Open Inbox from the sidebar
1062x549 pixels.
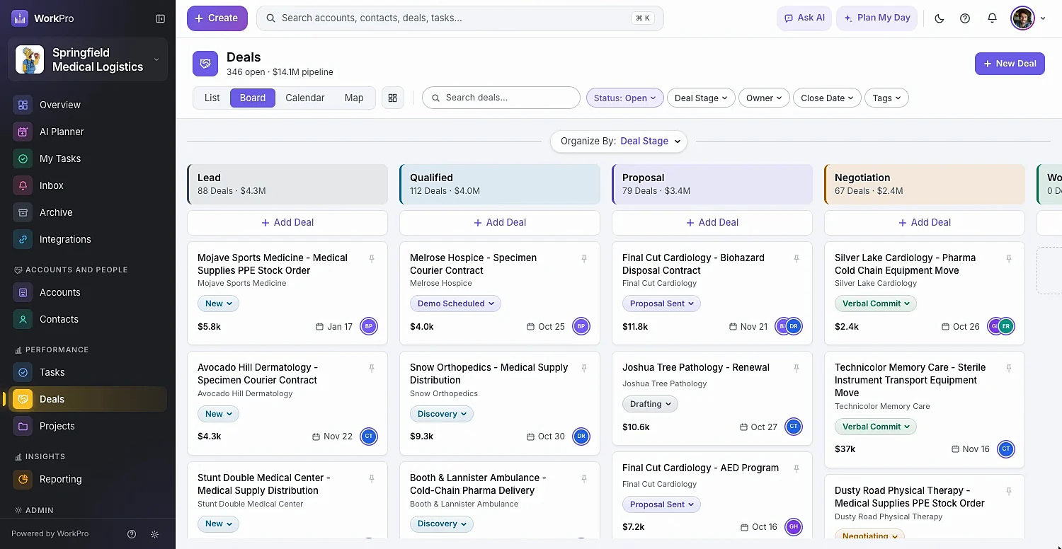pyautogui.click(x=88, y=185)
